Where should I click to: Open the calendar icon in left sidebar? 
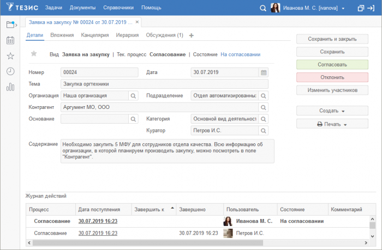pos(10,40)
